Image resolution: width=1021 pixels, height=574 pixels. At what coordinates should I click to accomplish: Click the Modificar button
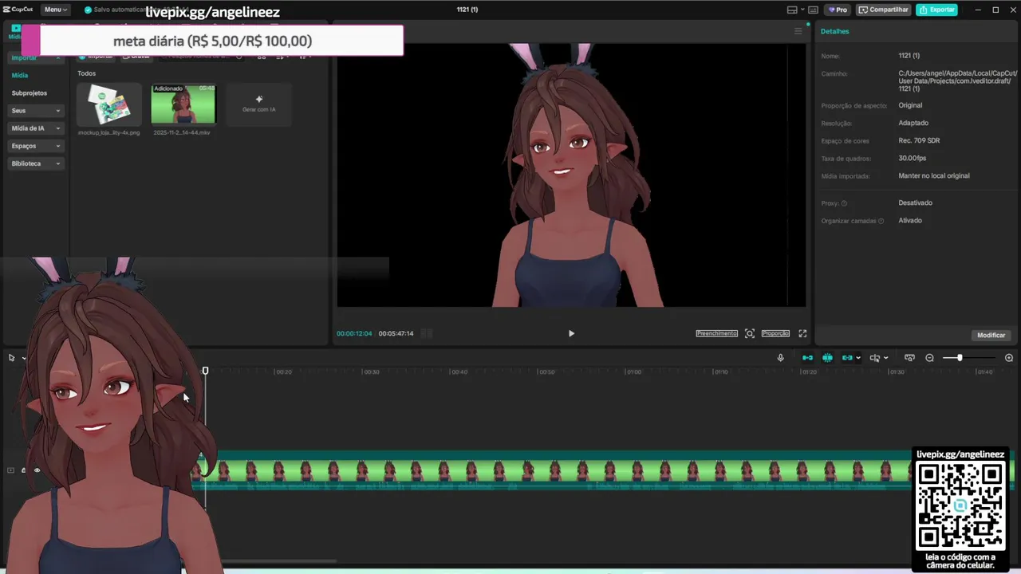991,335
